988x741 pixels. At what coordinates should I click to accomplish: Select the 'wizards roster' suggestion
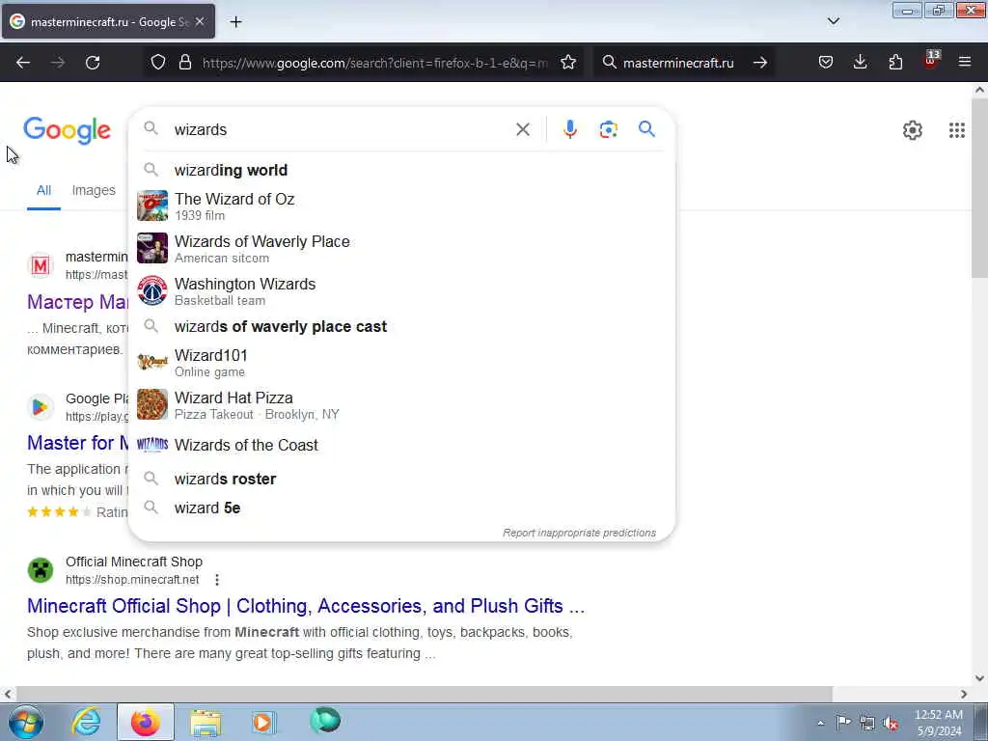pos(401,479)
